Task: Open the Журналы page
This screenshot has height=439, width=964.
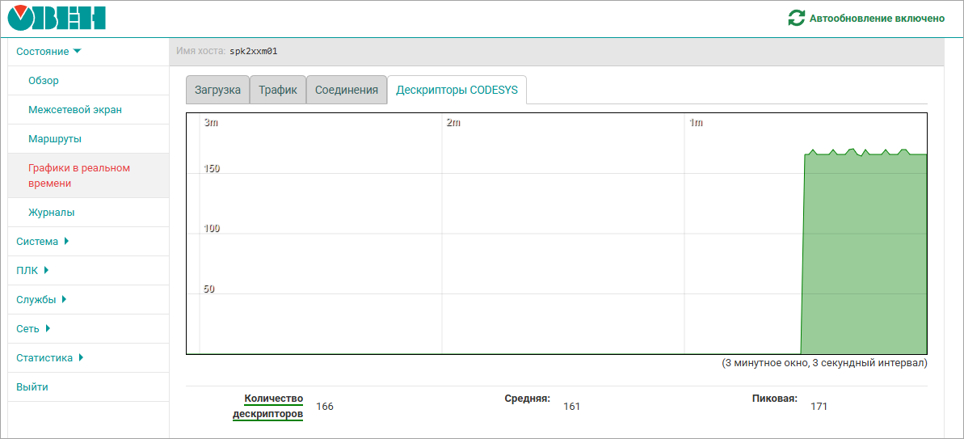Action: [x=52, y=212]
